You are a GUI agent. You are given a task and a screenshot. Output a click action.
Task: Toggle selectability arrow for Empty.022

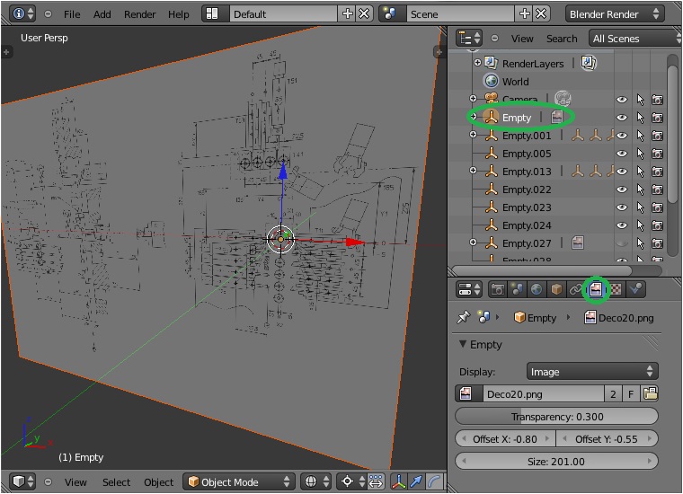coord(640,190)
